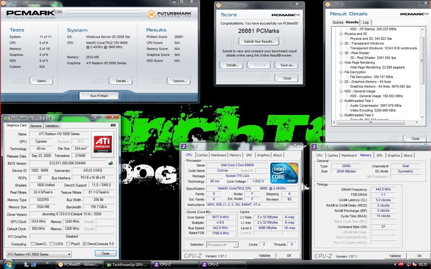Switch to the Scores tab in Result window
This screenshot has width=431, height=269.
(338, 22)
